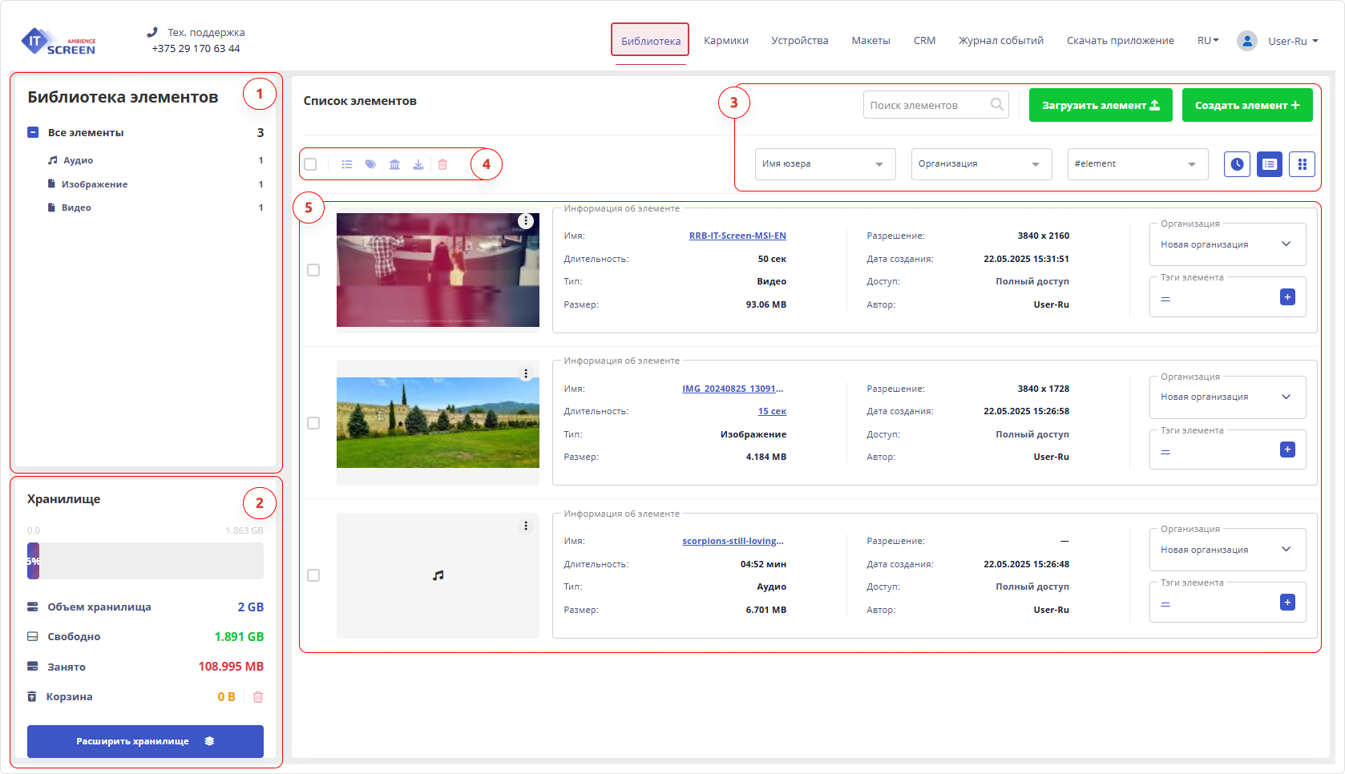Viewport: 1345px width, 774px height.
Task: Open three-dot menu on the video thumbnail
Action: pyautogui.click(x=526, y=221)
